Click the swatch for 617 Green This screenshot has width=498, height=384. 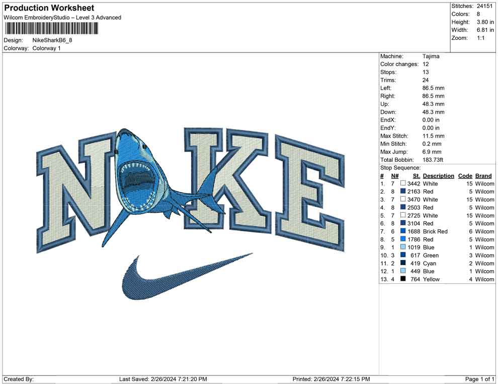point(403,255)
